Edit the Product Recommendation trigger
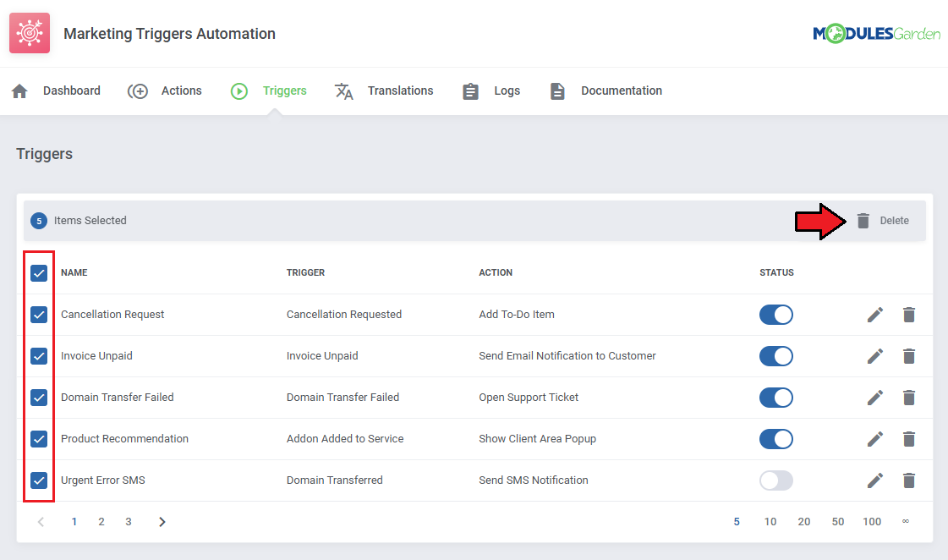Screen dimensions: 948x560 (x=874, y=439)
